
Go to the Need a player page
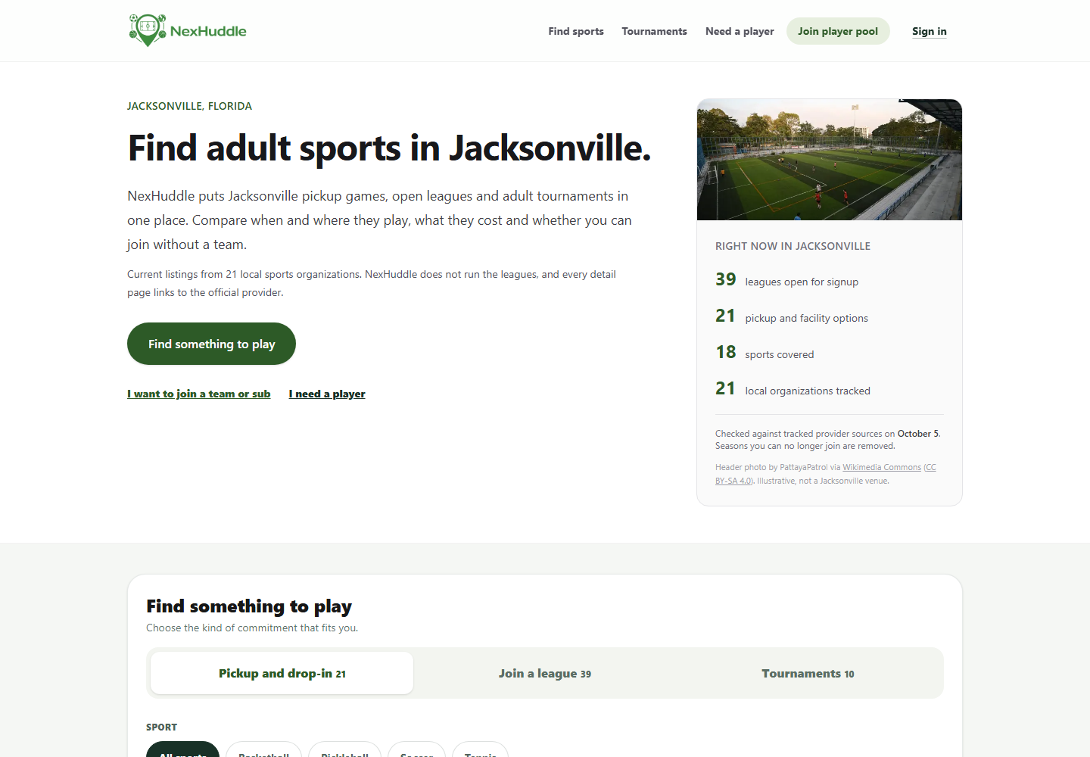coord(740,31)
